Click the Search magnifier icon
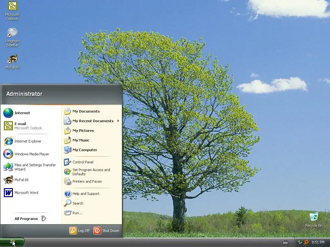The width and height of the screenshot is (330, 247). click(x=67, y=203)
